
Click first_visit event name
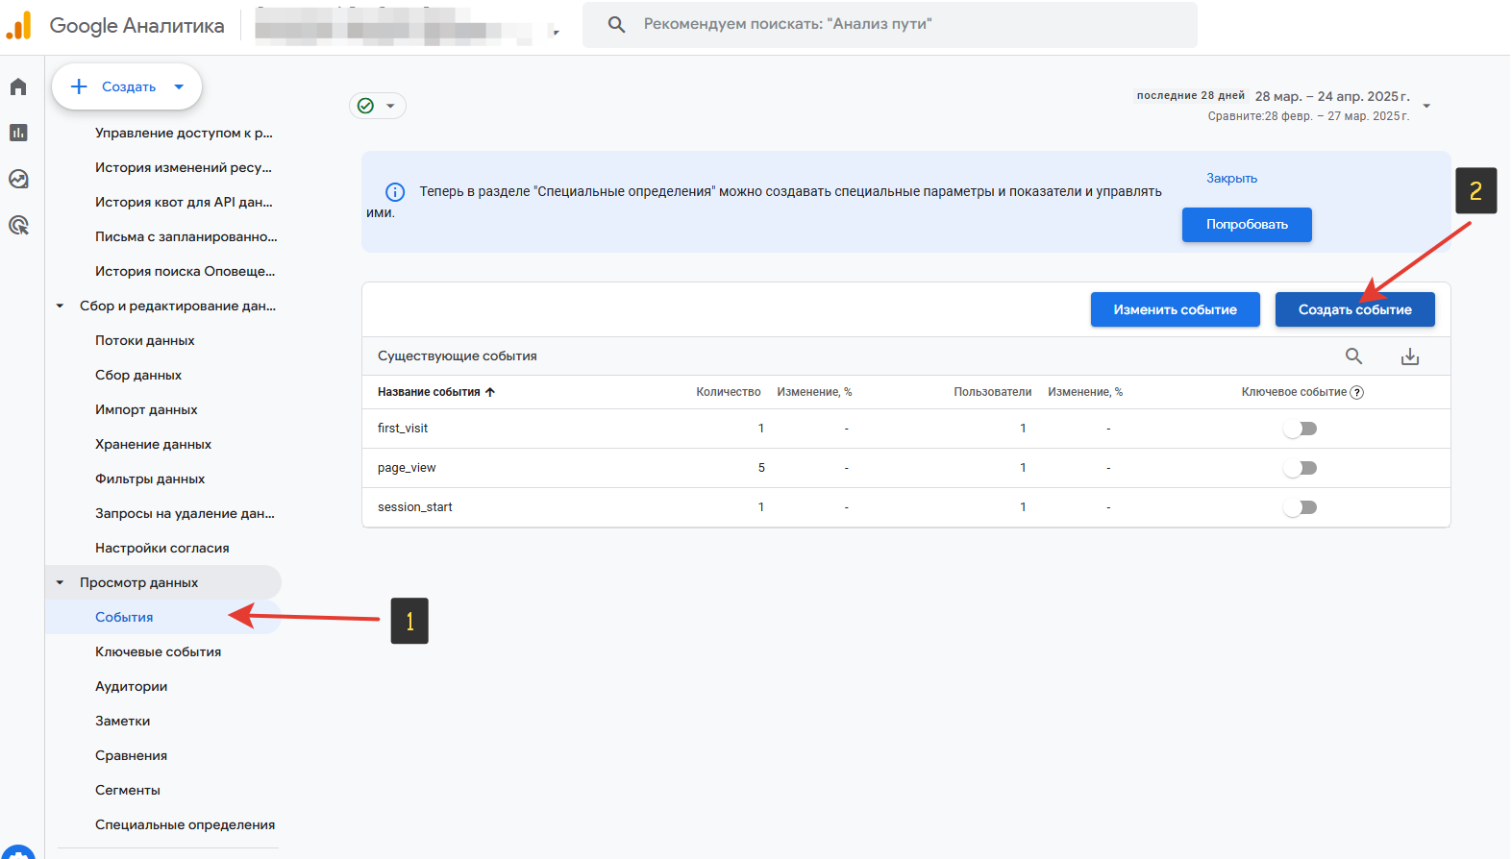click(403, 429)
